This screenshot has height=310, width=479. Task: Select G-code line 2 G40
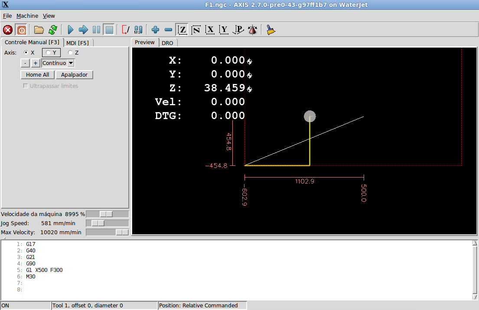pyautogui.click(x=30, y=251)
